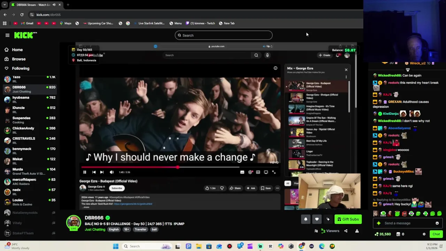
Task: Select ChickenAndy channel in sidebar
Action: (x=30, y=130)
